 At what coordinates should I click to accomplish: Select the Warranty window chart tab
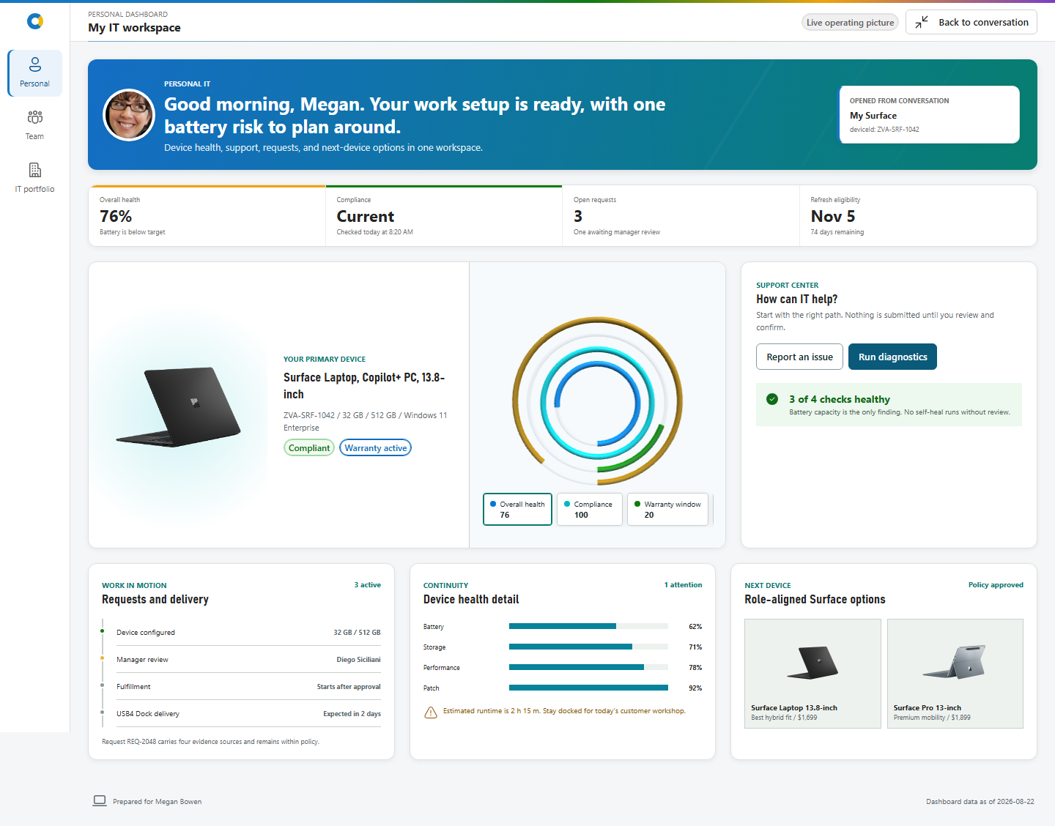[x=667, y=509]
